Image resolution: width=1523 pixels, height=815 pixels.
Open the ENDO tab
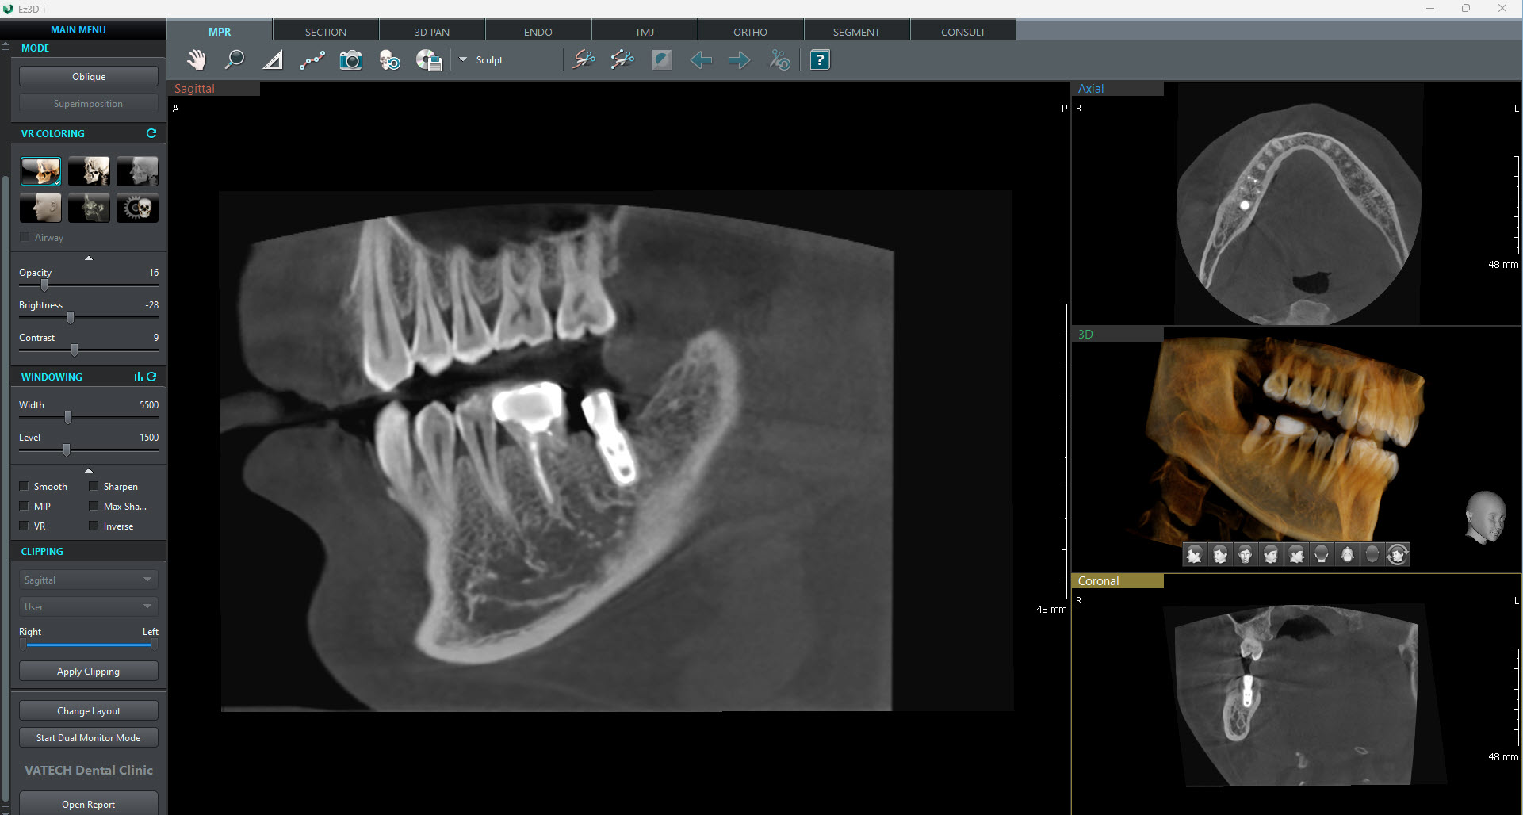538,32
